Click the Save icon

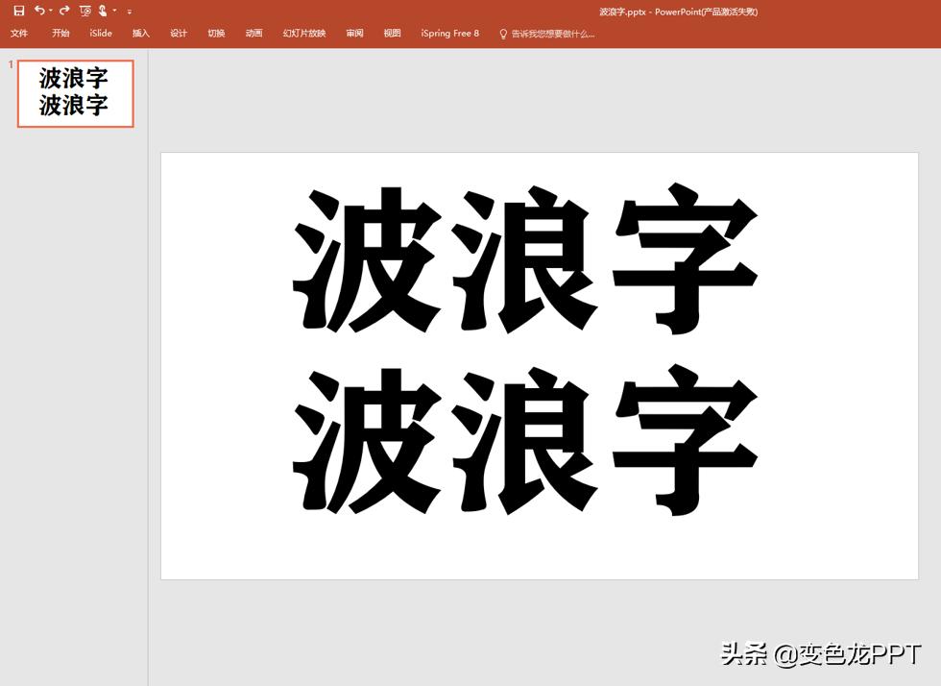(19, 11)
